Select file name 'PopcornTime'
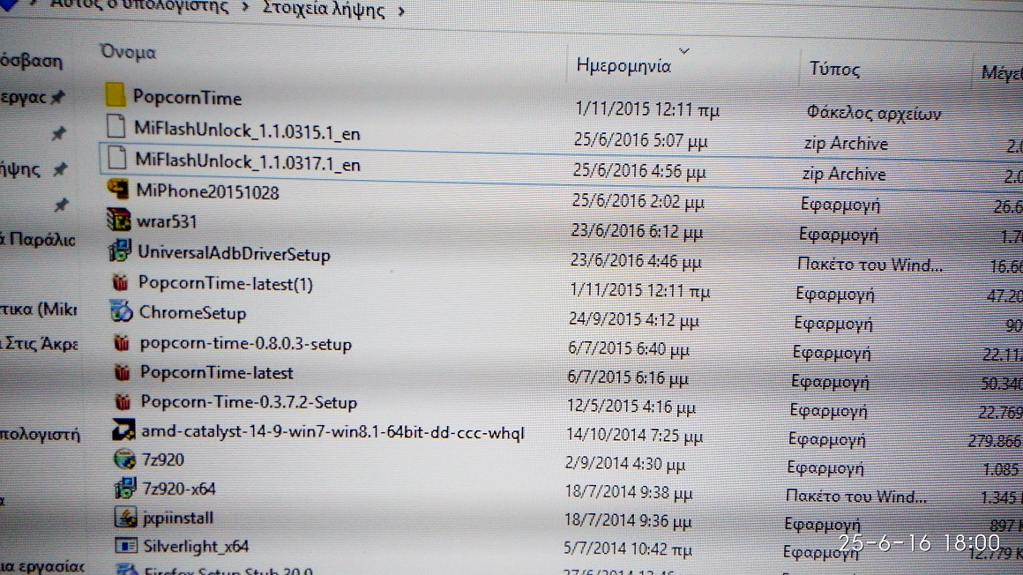The width and height of the screenshot is (1023, 575). pos(187,98)
